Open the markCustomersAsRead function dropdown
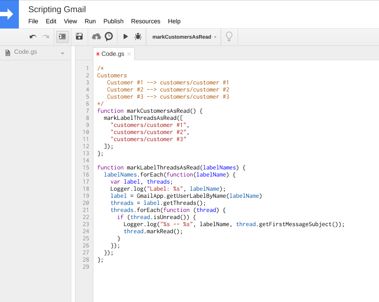Viewport: 379px width, 302px height. [x=184, y=37]
